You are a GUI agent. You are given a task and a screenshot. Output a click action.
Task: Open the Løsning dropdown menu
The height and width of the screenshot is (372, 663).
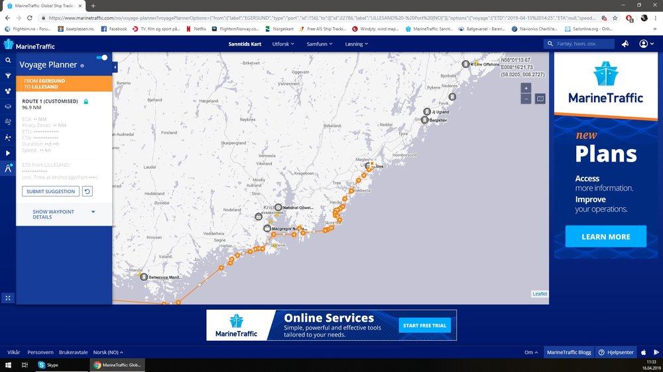pos(356,44)
